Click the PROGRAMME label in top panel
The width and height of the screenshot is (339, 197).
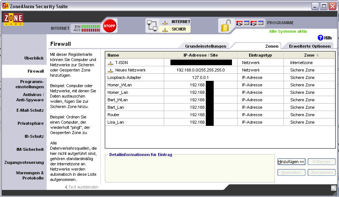coord(280,23)
